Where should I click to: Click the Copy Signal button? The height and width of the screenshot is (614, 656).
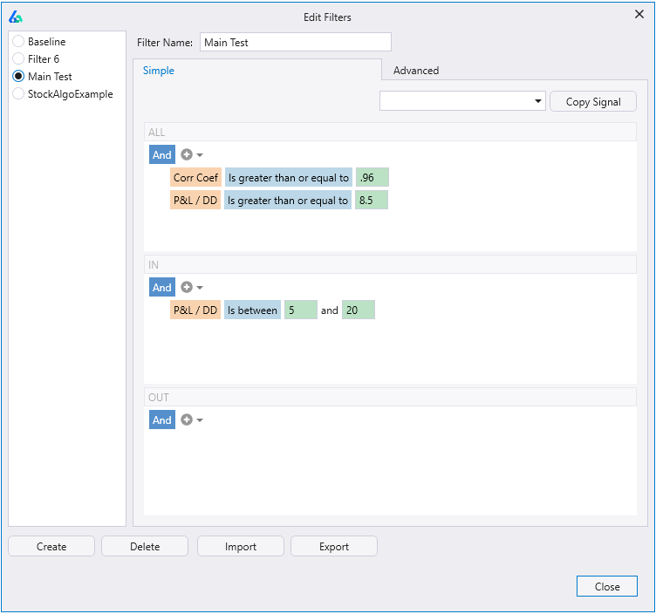click(x=593, y=101)
